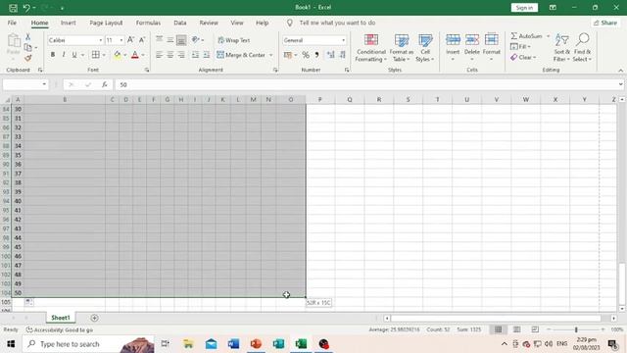Open Find & Select menu
This screenshot has height=353, width=627.
tap(582, 48)
